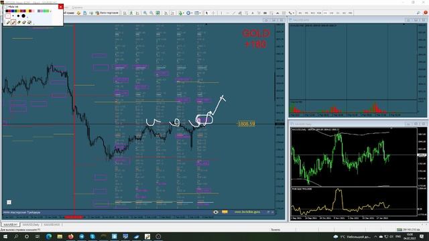Select the highlighted second pen tool

coord(13,22)
